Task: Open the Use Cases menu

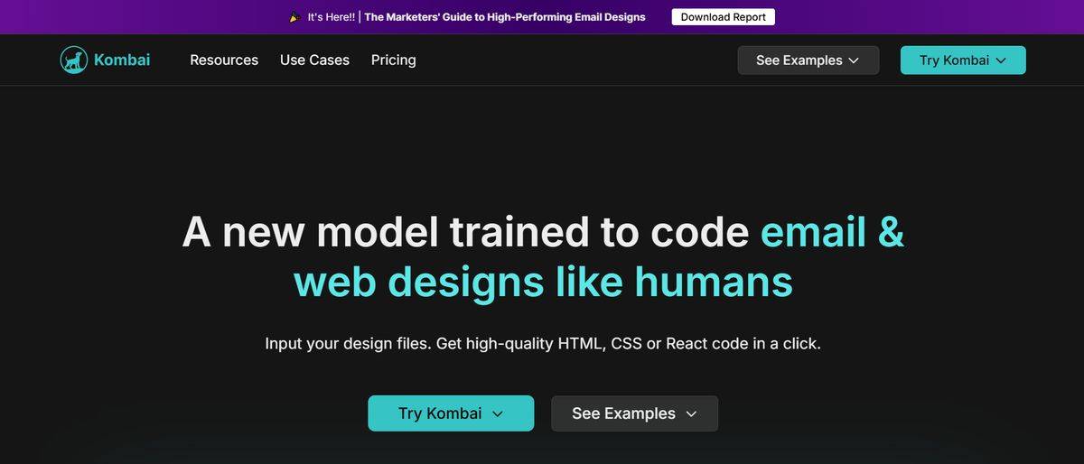Action: [x=314, y=60]
